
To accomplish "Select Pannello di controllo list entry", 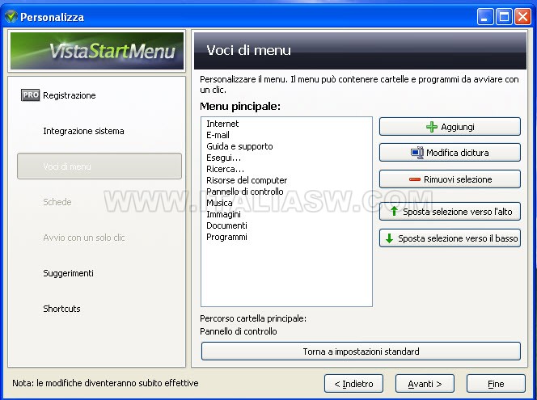I will 245,192.
